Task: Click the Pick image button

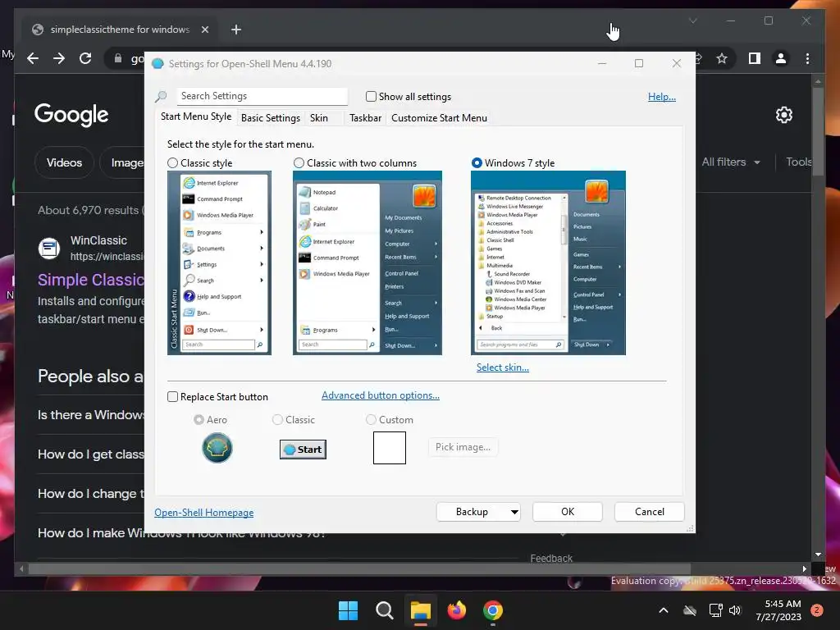Action: coord(463,447)
